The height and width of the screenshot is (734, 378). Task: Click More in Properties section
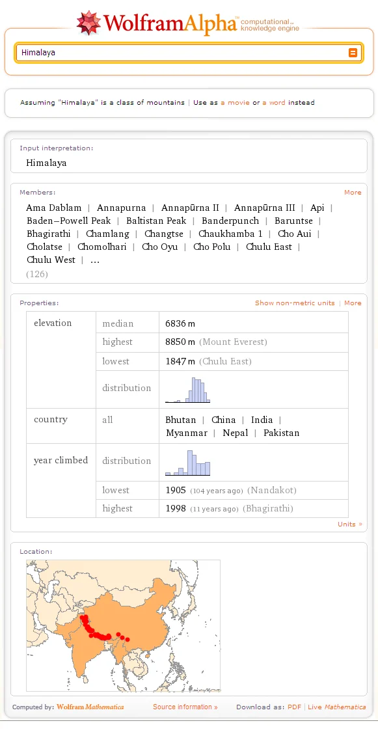coord(353,303)
